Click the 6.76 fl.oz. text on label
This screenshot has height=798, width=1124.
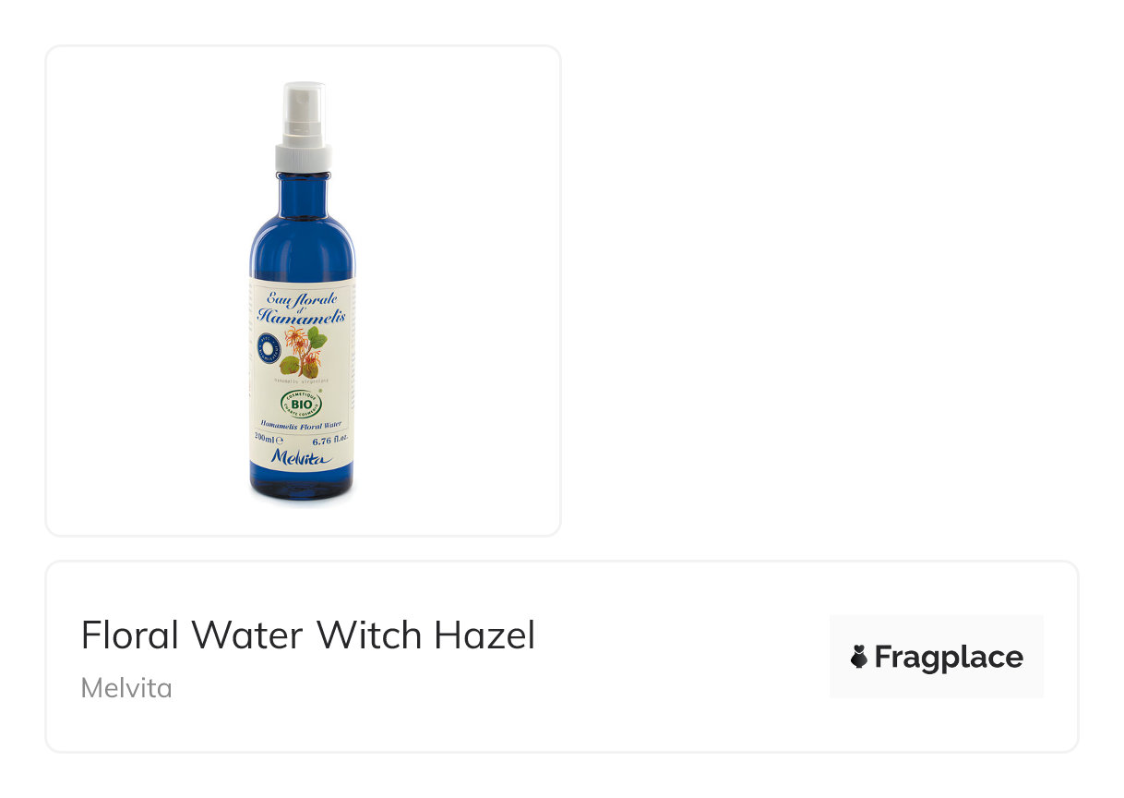[x=330, y=440]
